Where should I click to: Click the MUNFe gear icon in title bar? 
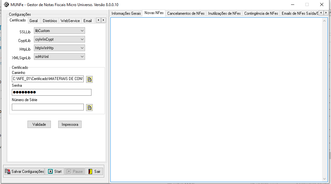(6, 4)
